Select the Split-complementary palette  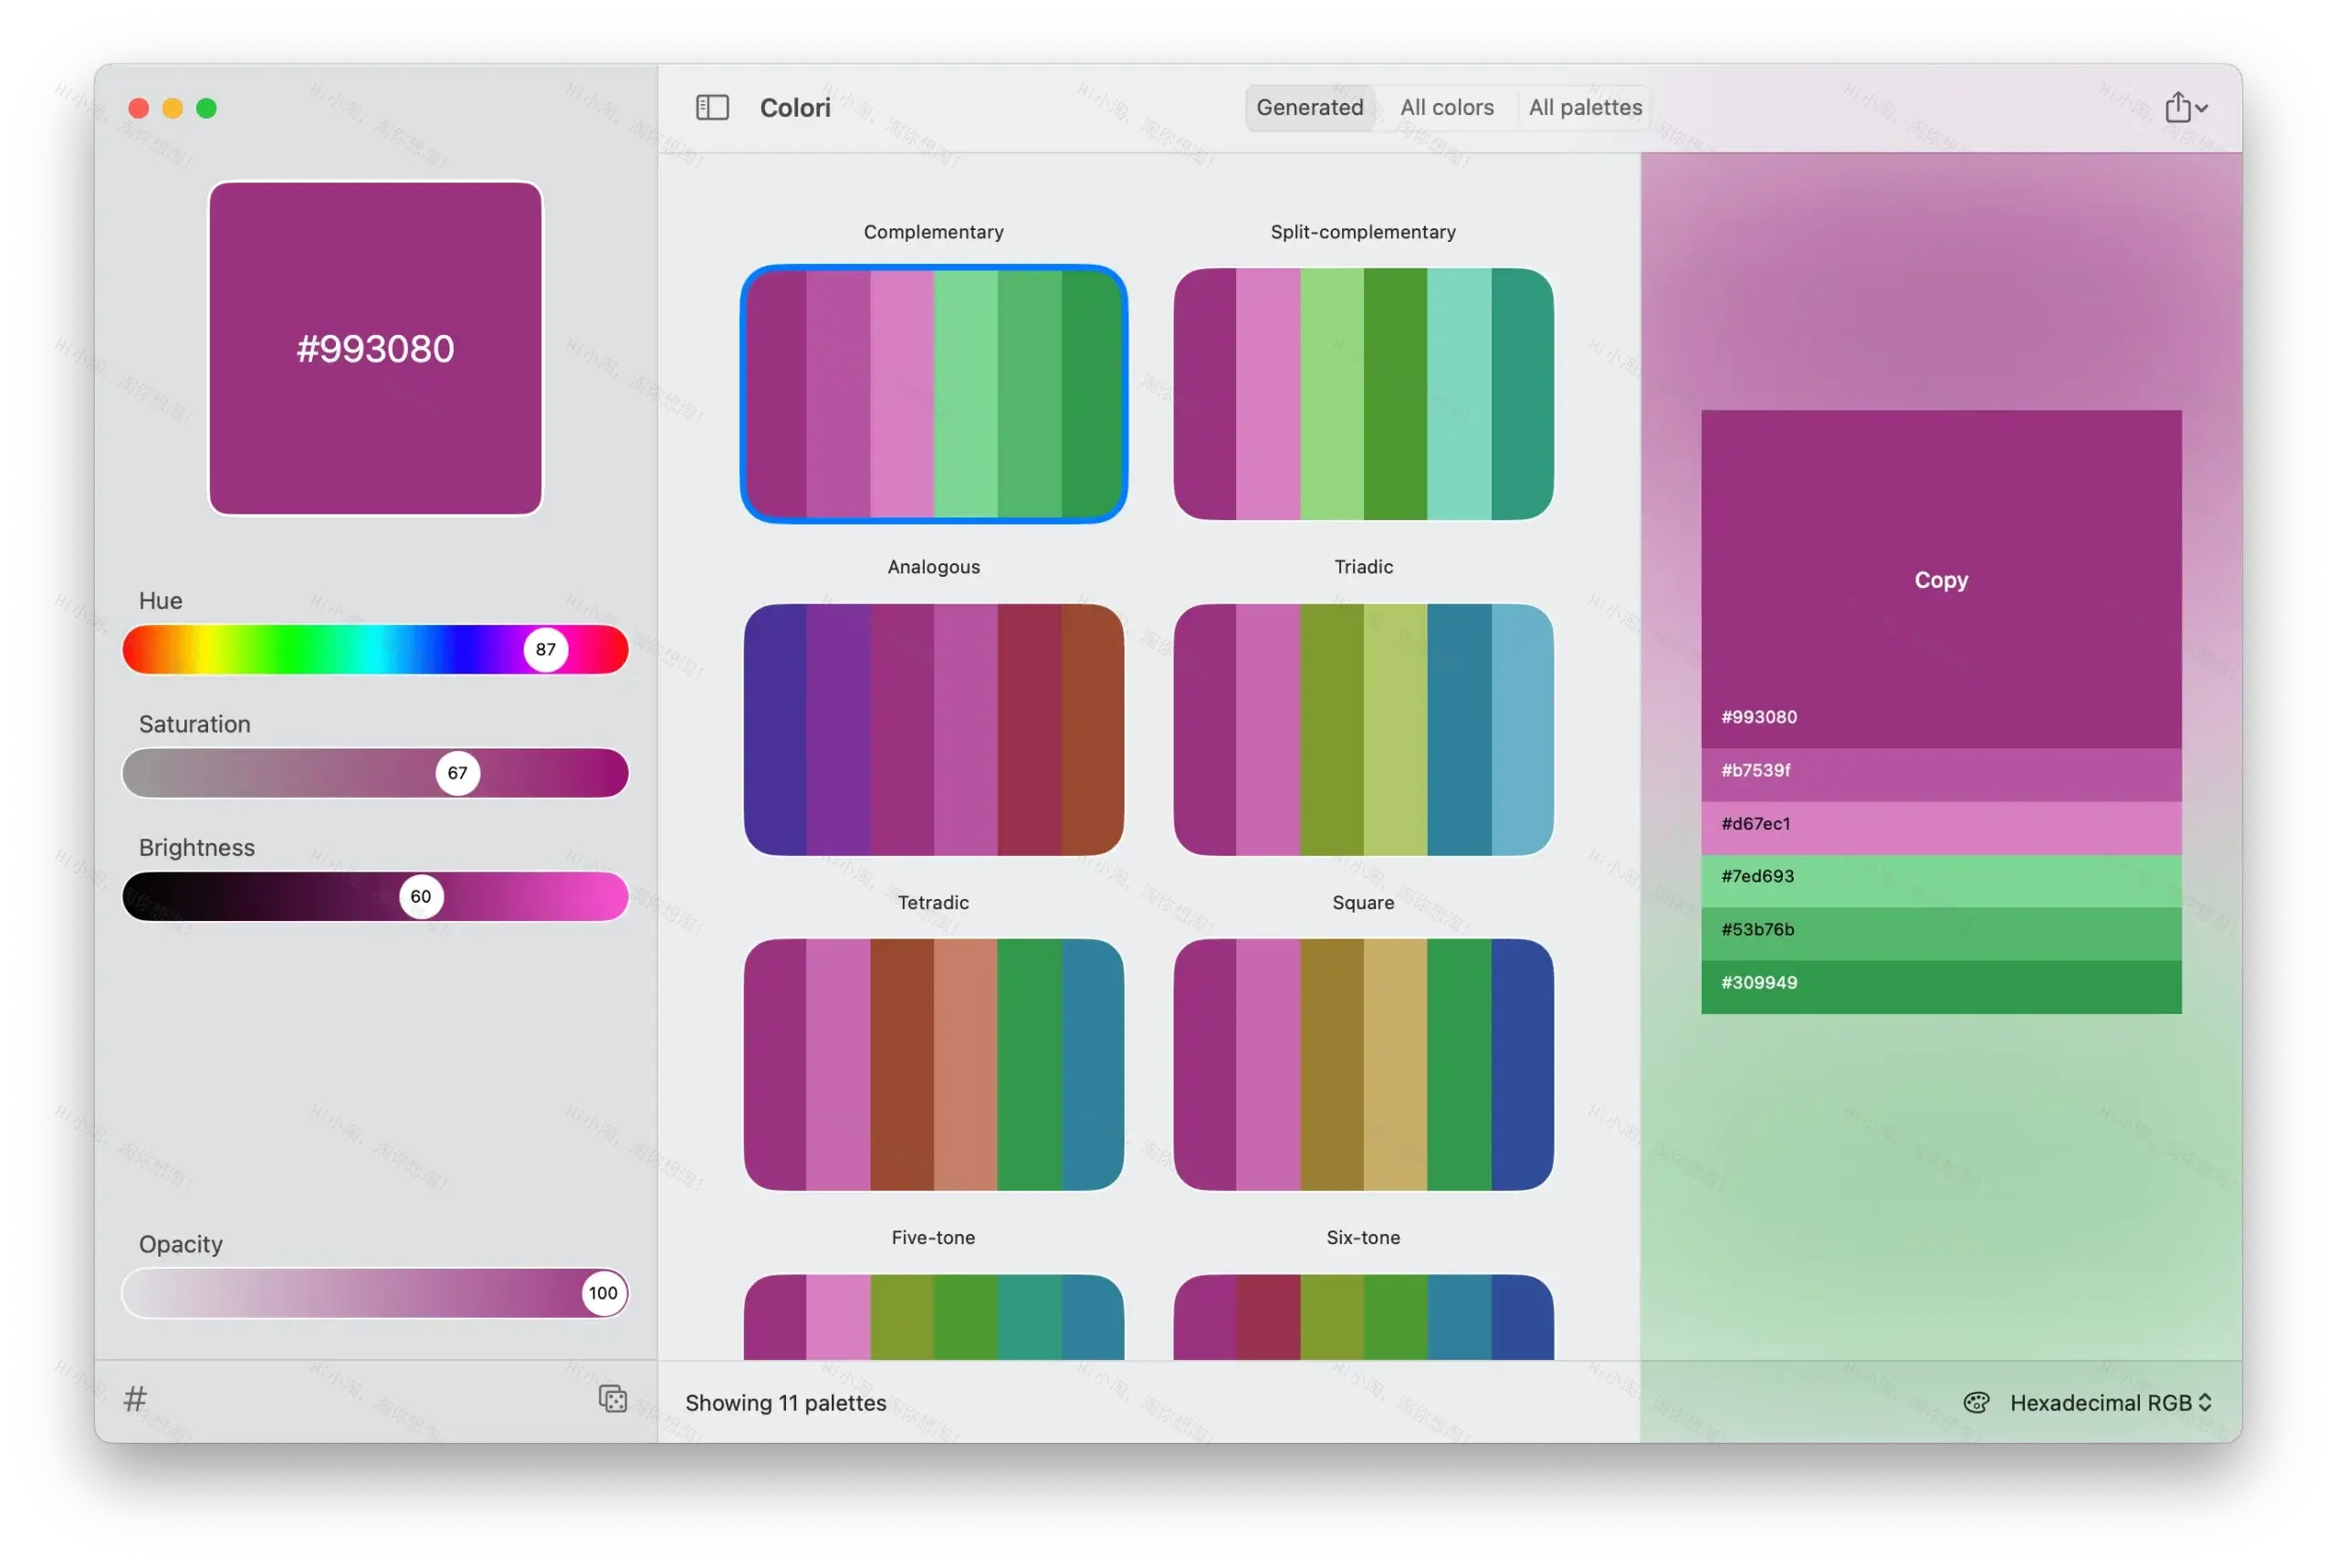(x=1362, y=392)
